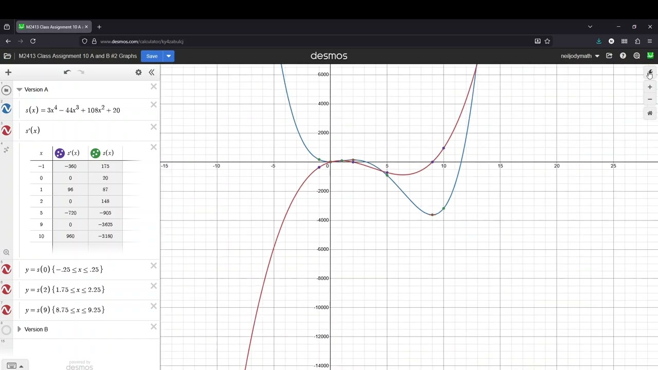Image resolution: width=658 pixels, height=370 pixels.
Task: Open Firefox application hamburger menu
Action: click(650, 41)
